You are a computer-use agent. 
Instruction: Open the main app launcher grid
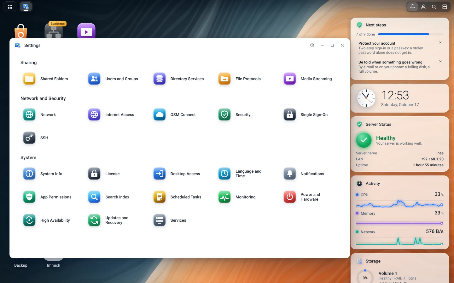10,7
